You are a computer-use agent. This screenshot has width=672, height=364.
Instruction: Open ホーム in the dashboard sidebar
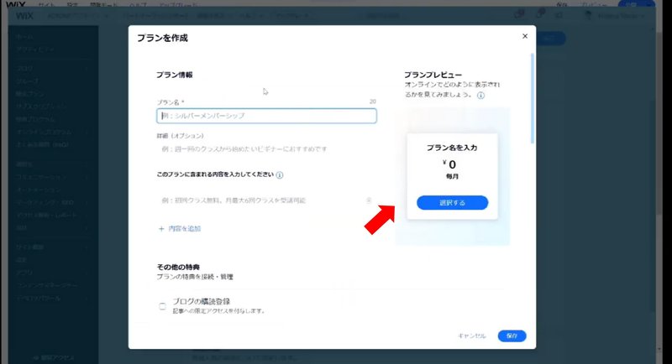[x=24, y=37]
